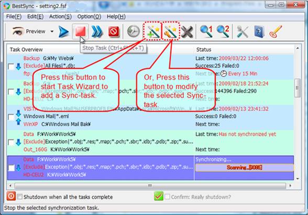This screenshot has width=308, height=215.
Task: Start the selected task with blue play arrow
Action: (64, 31)
